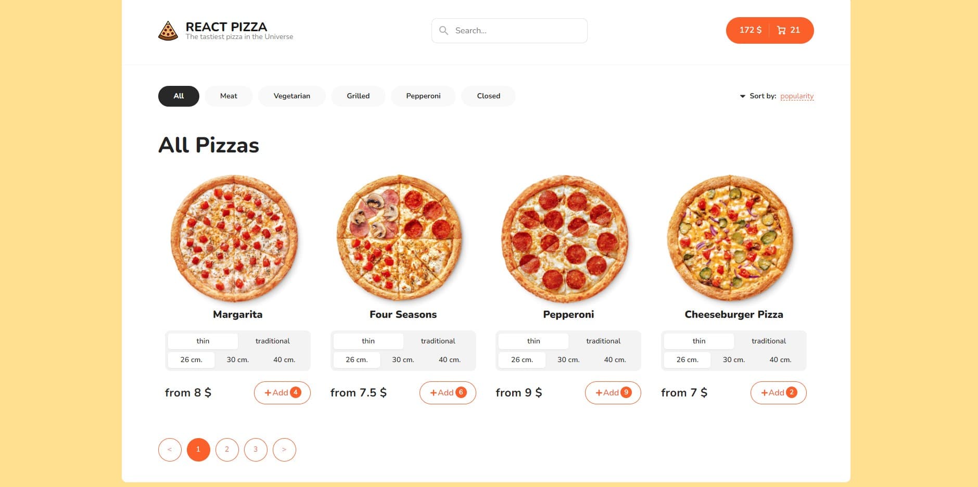The height and width of the screenshot is (487, 978).
Task: Select traditional dough for Cheeseburger Pizza
Action: click(768, 341)
